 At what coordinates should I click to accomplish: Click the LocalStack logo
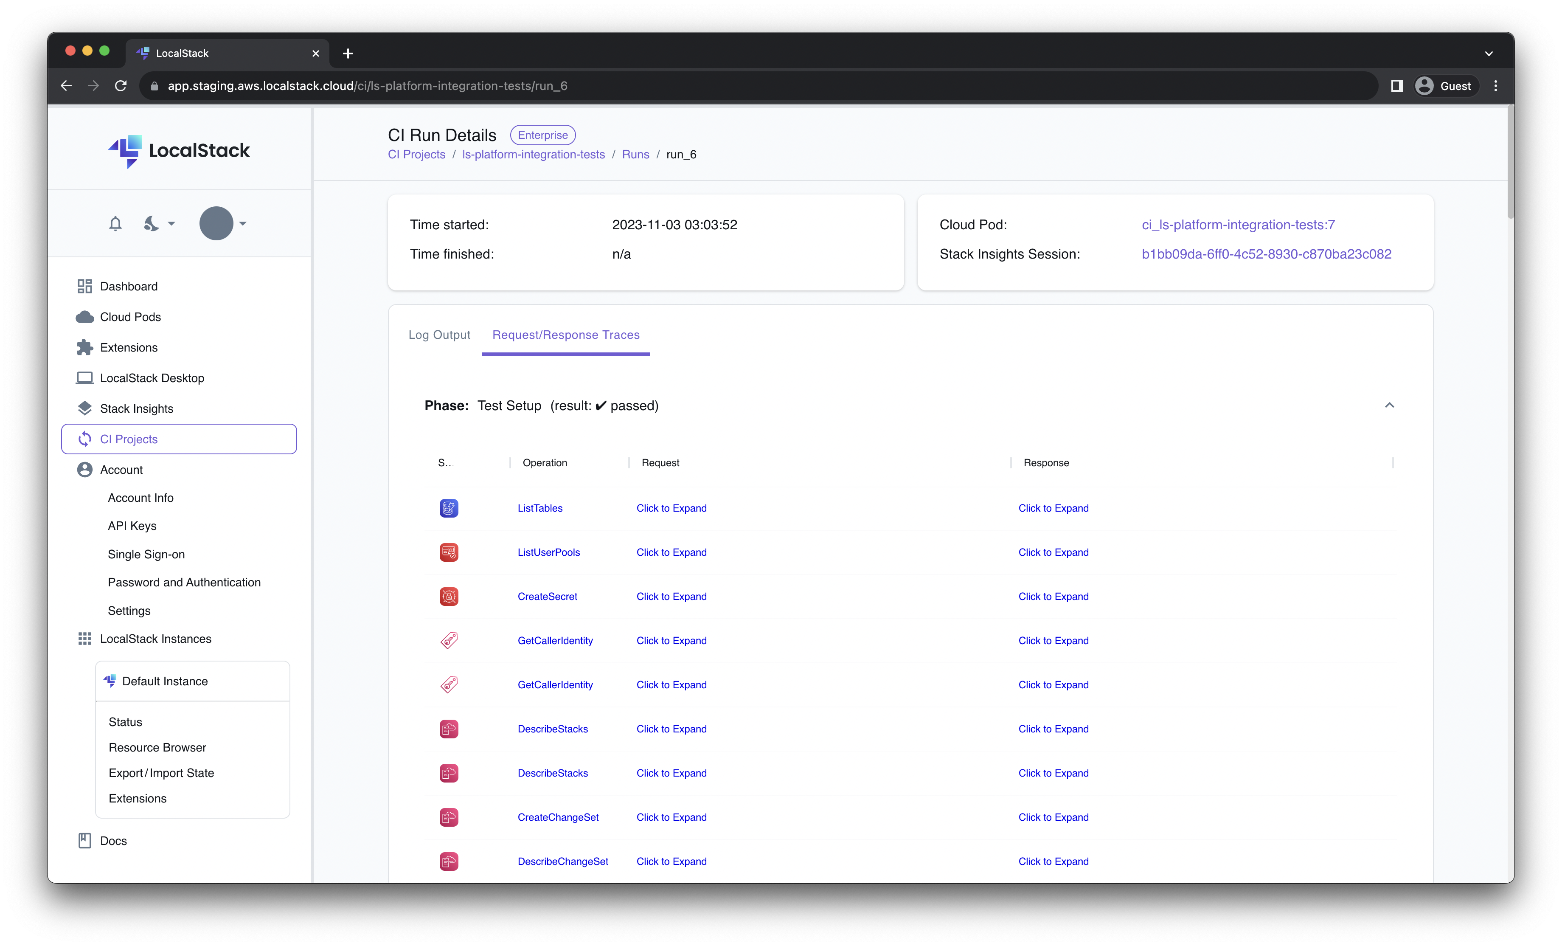tap(179, 151)
